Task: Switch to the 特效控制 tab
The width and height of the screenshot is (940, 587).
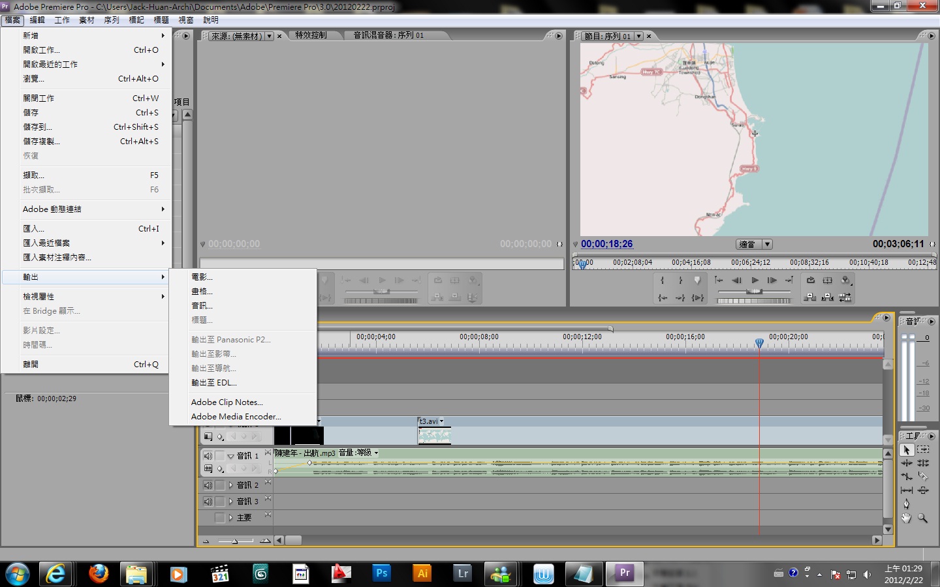Action: point(311,35)
